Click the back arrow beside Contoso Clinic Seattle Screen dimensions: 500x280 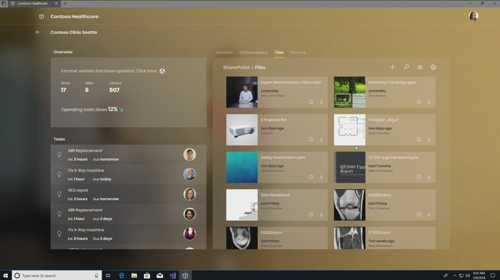click(38, 32)
